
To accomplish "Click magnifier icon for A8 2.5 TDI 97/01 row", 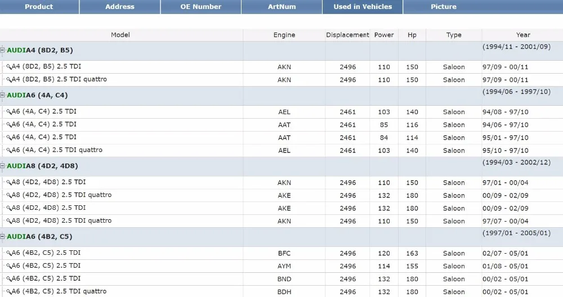I will (9, 183).
